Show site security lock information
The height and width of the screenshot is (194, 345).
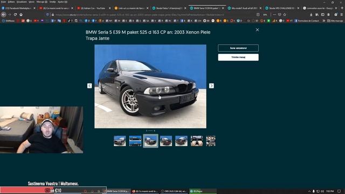(53, 15)
